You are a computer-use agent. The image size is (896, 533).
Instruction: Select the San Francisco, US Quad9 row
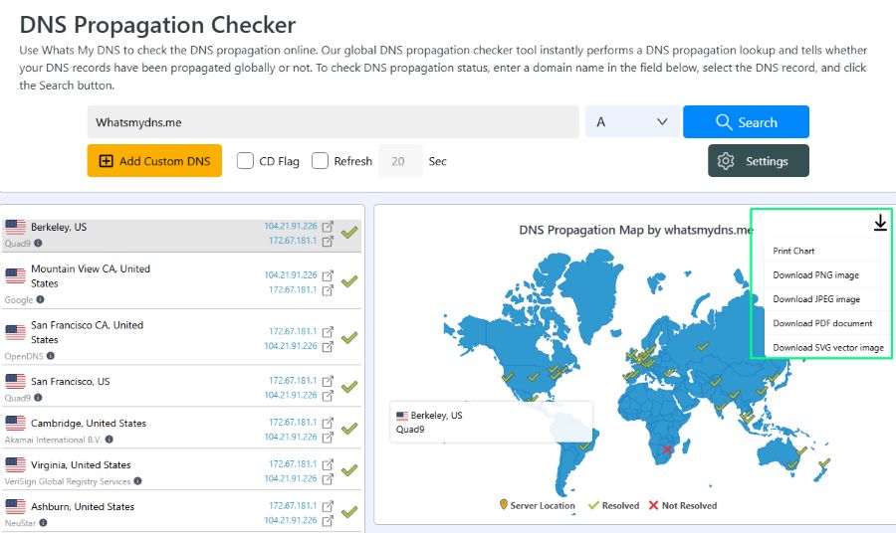[181, 387]
